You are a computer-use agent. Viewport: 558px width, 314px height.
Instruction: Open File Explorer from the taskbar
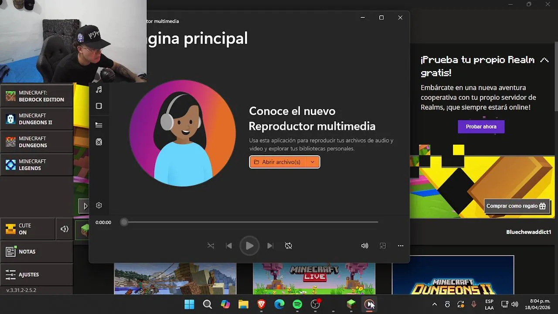pos(243,304)
